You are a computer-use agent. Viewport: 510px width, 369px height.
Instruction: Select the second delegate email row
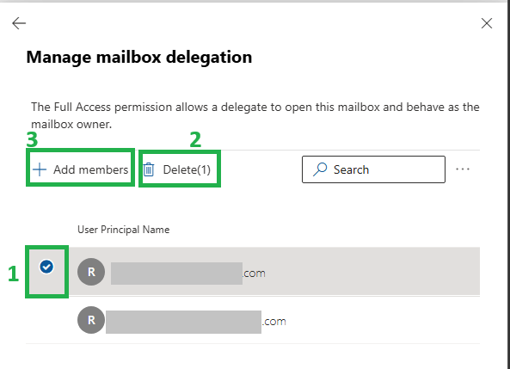[253, 320]
